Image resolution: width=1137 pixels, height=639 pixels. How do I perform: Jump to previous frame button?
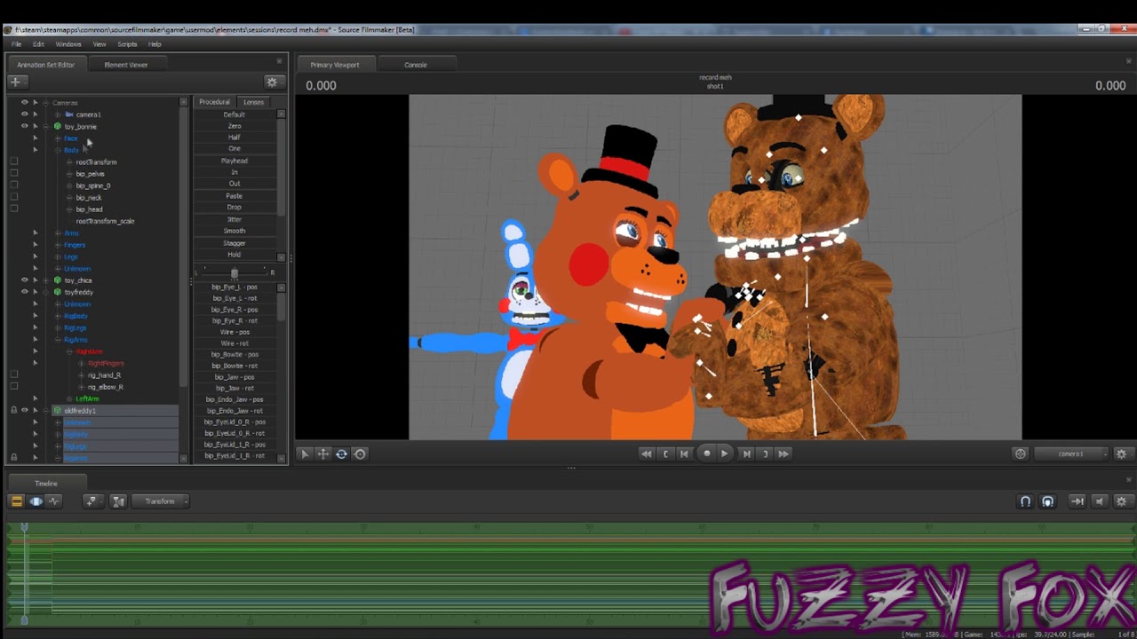[684, 454]
